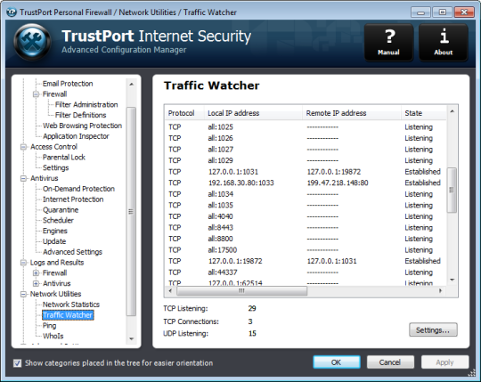Expand the Antivirus logs node
The image size is (481, 382).
[36, 283]
